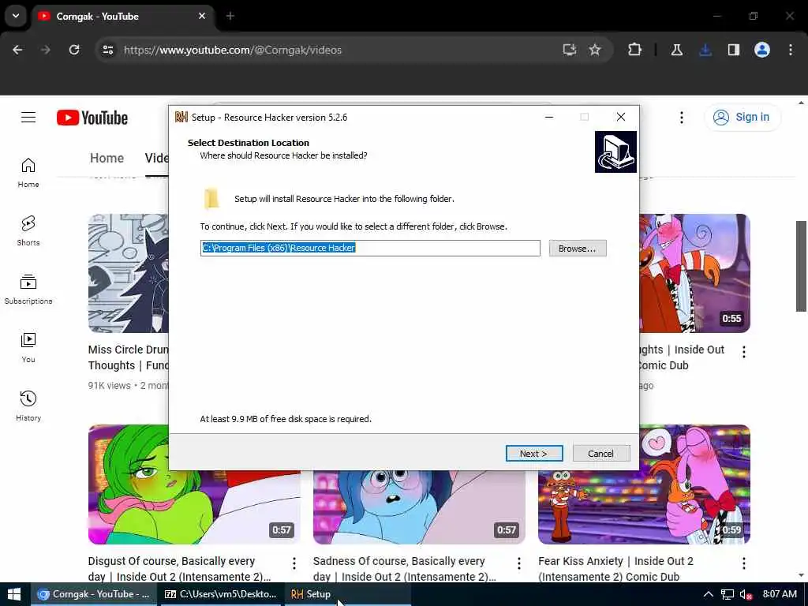
Task: Open Sadness Of course video title
Action: click(x=405, y=569)
